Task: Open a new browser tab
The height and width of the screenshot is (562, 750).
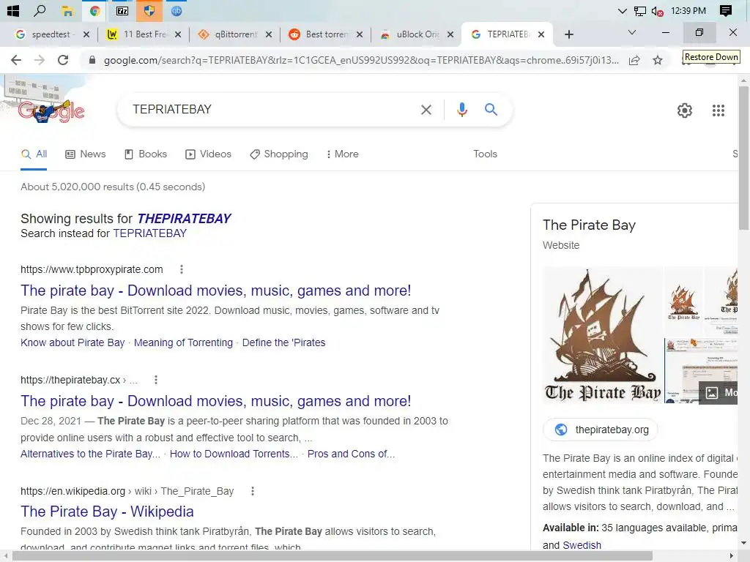Action: click(x=568, y=34)
